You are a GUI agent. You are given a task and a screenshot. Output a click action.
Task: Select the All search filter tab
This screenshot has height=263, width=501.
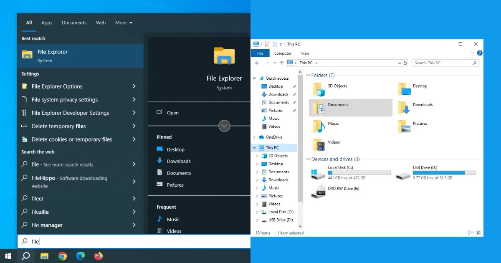tap(29, 23)
